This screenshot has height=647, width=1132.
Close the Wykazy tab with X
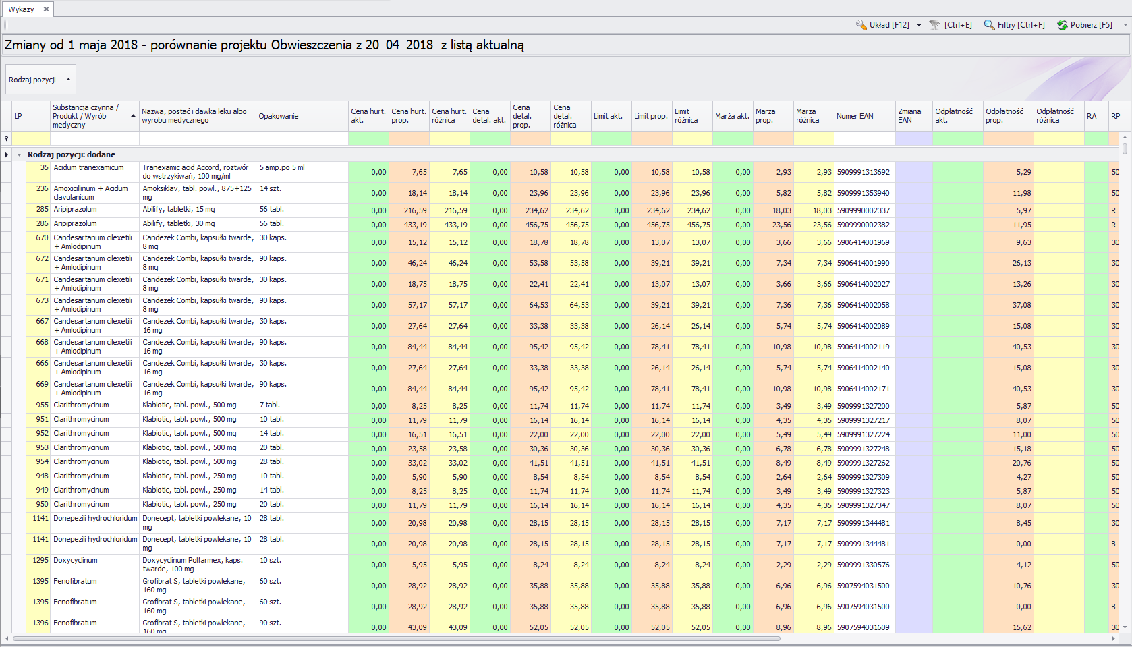pyautogui.click(x=46, y=9)
